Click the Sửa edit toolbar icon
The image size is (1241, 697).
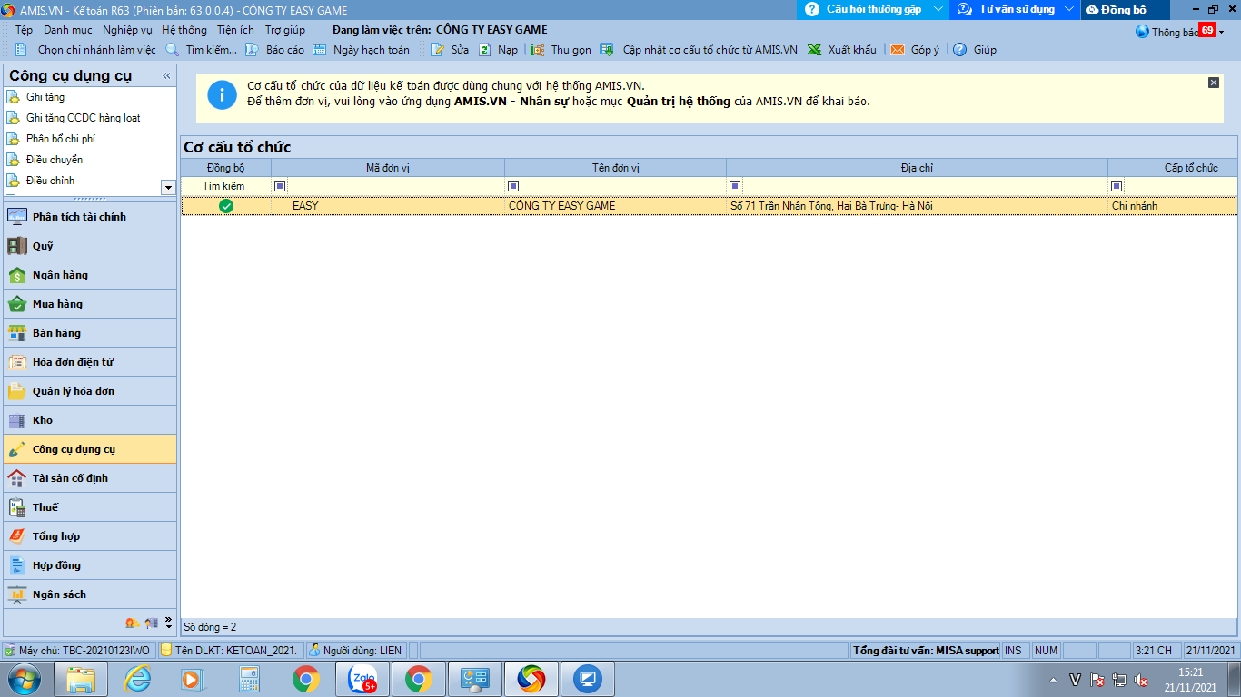pyautogui.click(x=437, y=50)
